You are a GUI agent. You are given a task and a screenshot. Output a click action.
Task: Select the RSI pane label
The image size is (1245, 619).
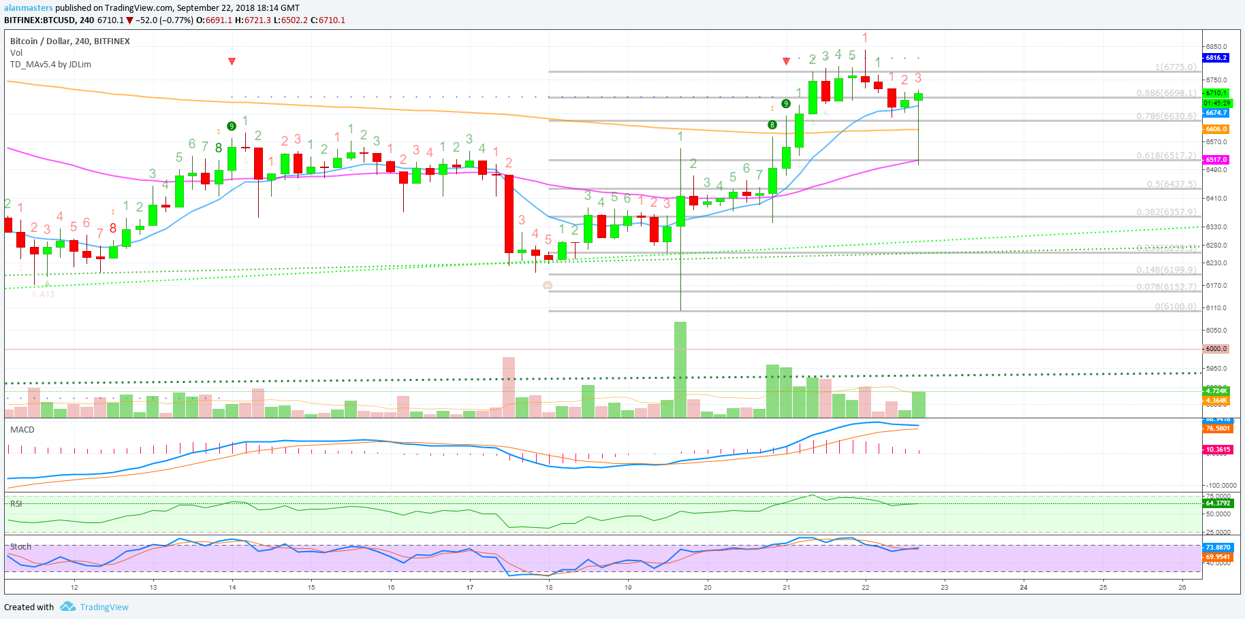coord(16,504)
